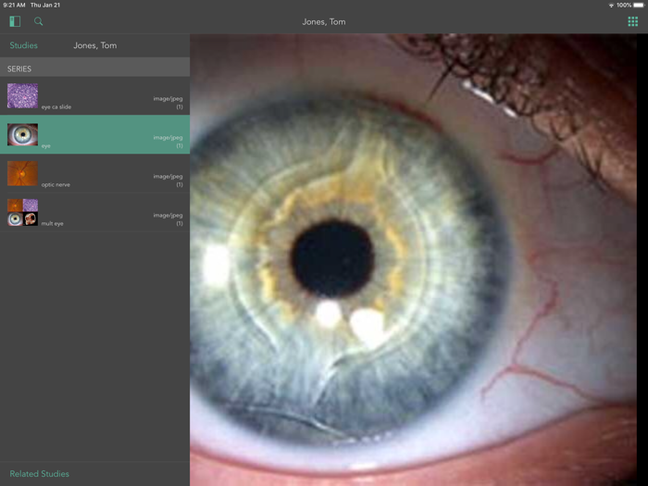Tap the pupil in the main eye image

click(332, 259)
